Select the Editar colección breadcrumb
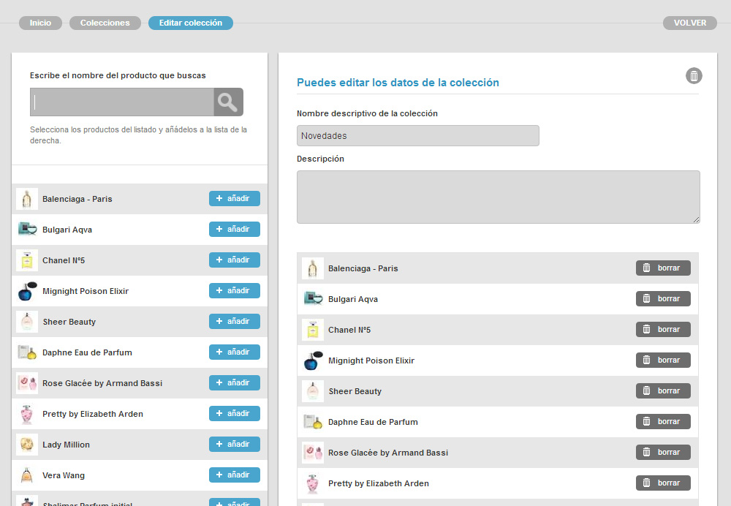 point(191,23)
